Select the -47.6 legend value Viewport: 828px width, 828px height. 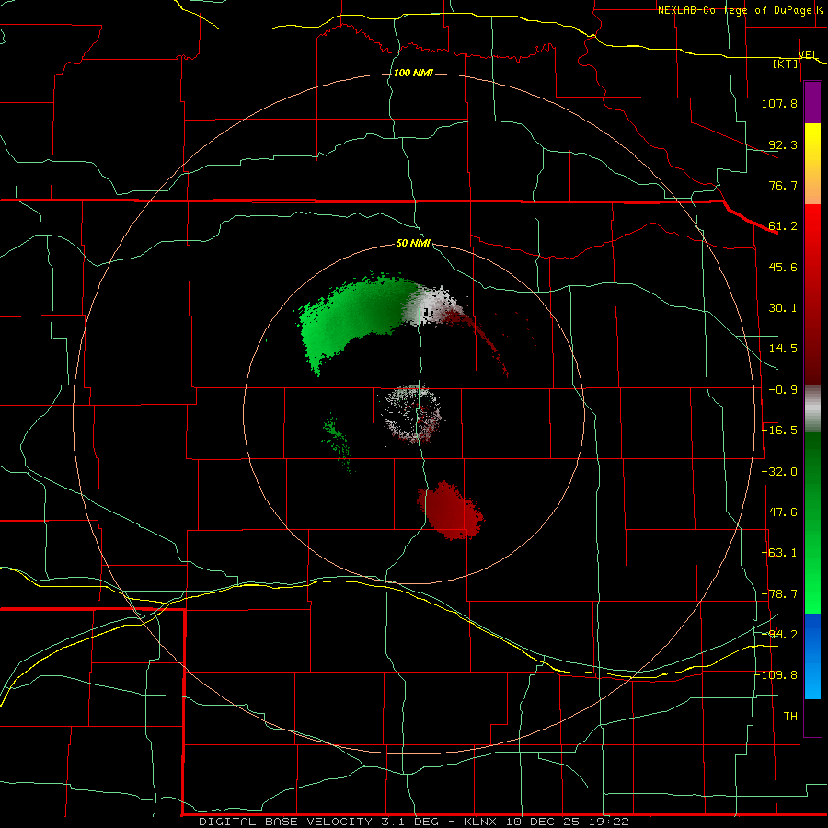[x=779, y=512]
